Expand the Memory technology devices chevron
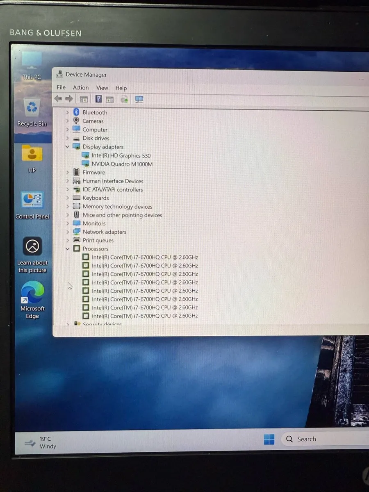This screenshot has height=492, width=369. click(68, 206)
